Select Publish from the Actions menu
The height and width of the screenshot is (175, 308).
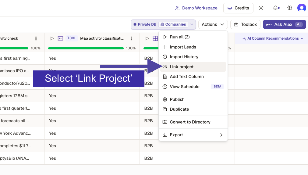[193, 99]
